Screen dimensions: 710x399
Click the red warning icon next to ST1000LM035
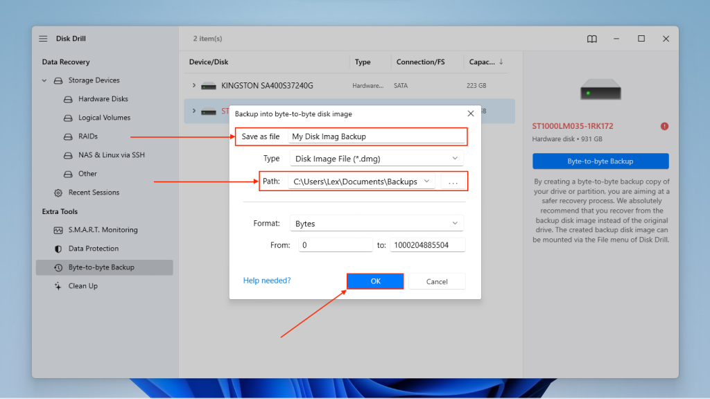tap(664, 126)
